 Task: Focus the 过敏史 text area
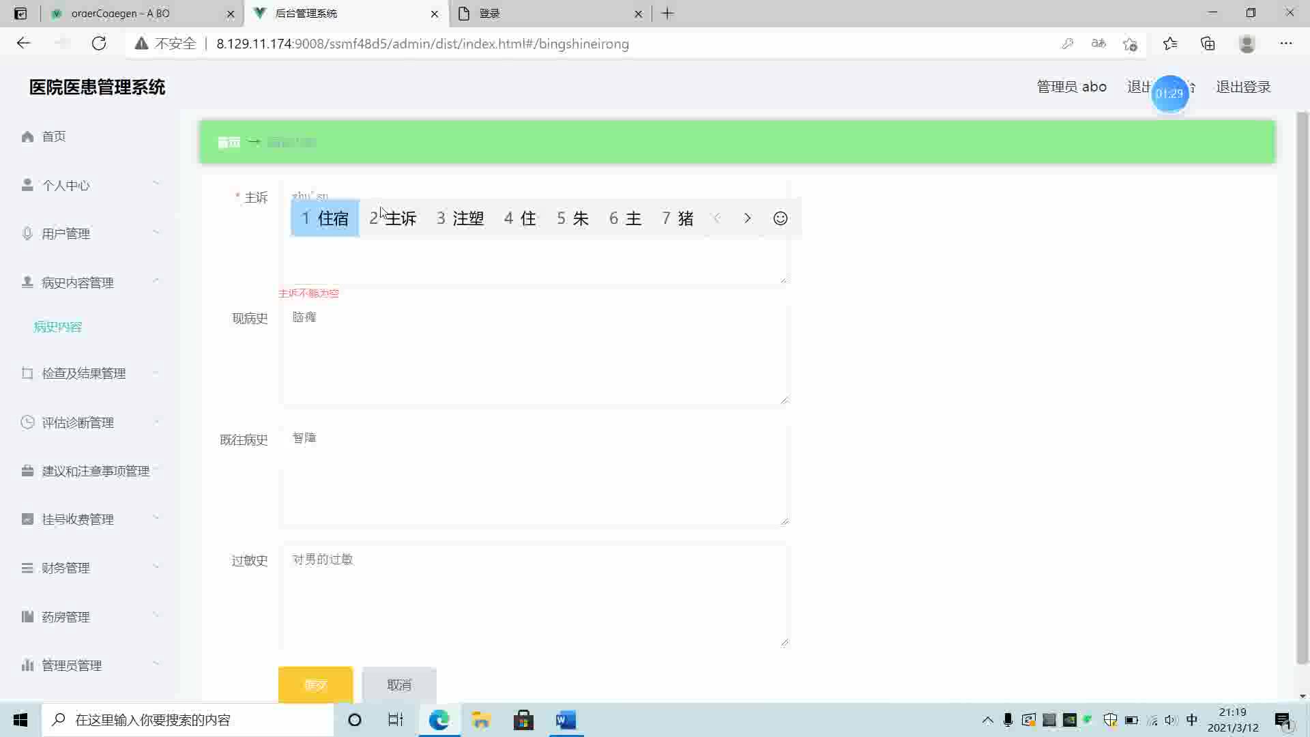click(x=534, y=596)
